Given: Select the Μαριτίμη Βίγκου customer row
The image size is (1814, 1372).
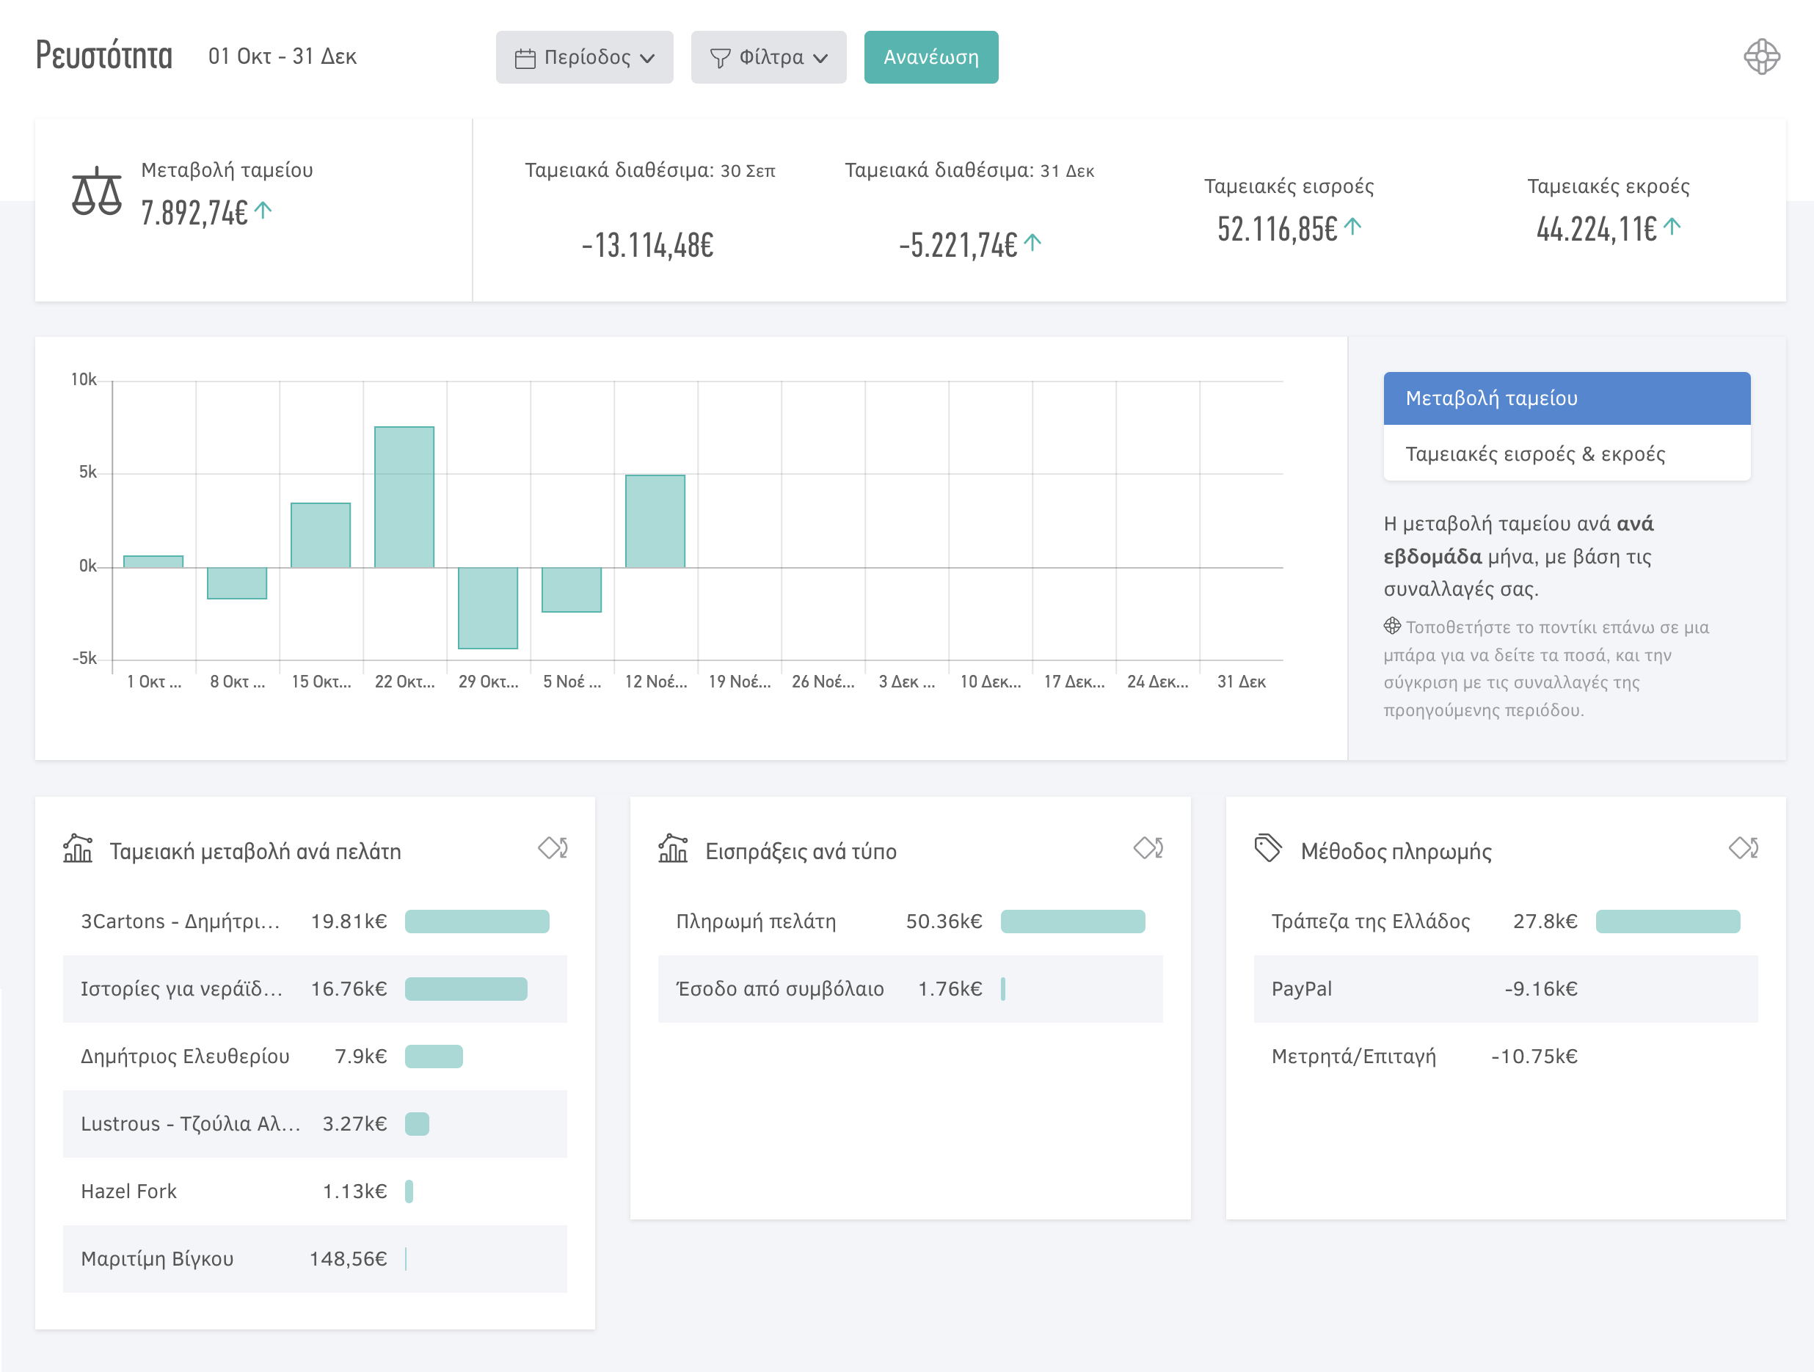Looking at the screenshot, I should point(315,1260).
